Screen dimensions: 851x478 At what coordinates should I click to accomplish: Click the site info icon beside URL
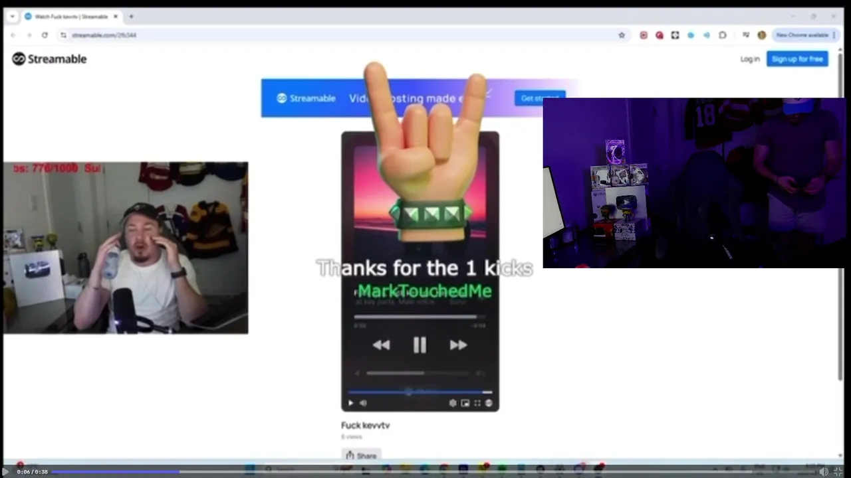click(63, 35)
